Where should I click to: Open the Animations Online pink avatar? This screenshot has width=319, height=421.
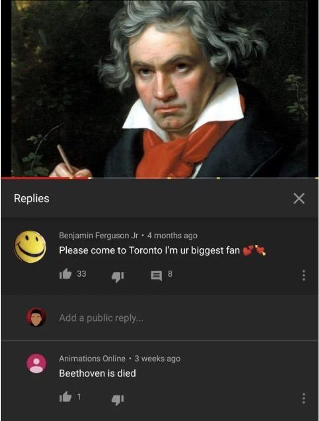[36, 363]
